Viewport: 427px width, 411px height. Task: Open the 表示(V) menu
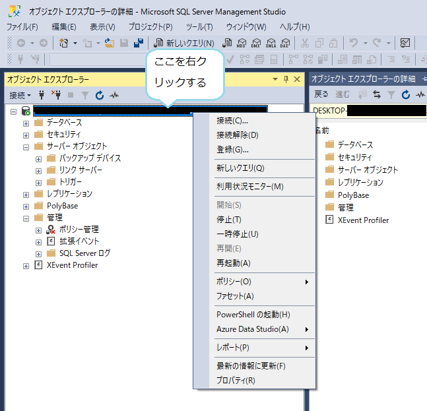tap(102, 27)
